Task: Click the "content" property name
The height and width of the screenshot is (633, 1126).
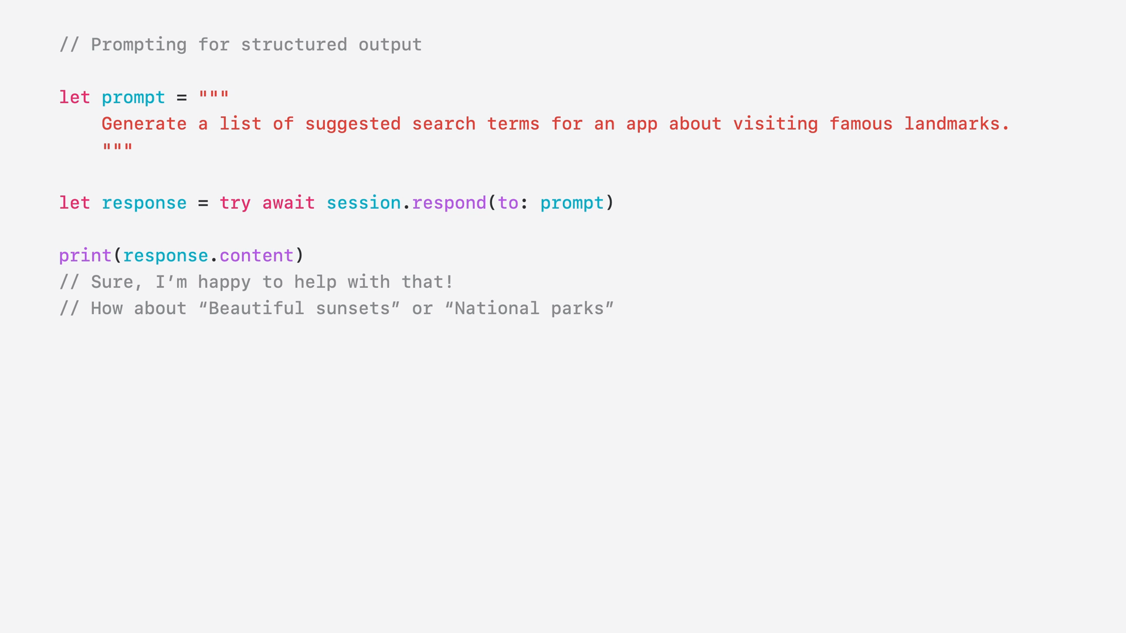Action: [256, 256]
